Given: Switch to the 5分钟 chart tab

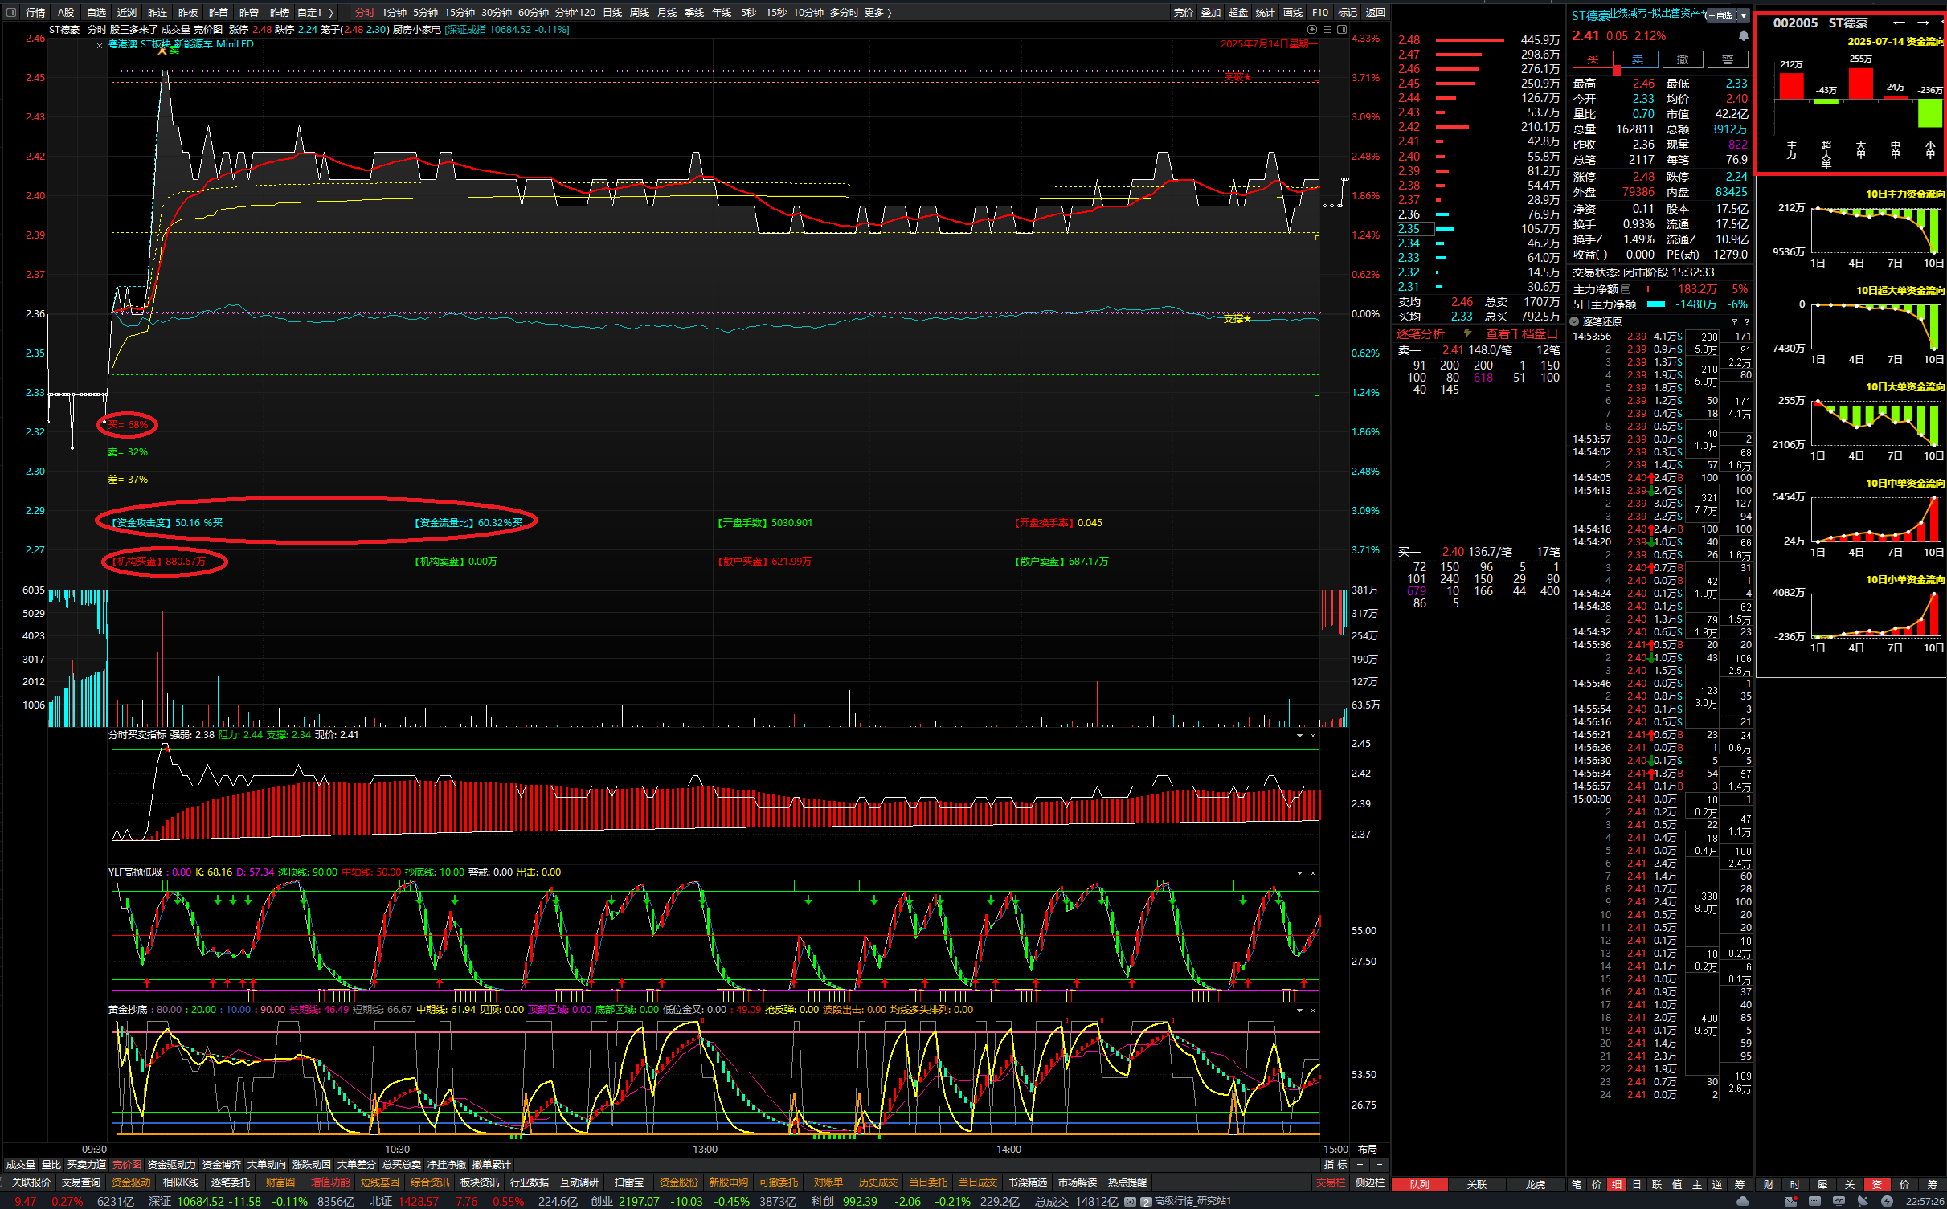Looking at the screenshot, I should click(425, 12).
